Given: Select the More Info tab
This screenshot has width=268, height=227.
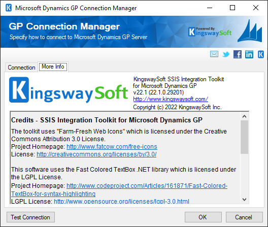Looking at the screenshot, I should 53,67.
